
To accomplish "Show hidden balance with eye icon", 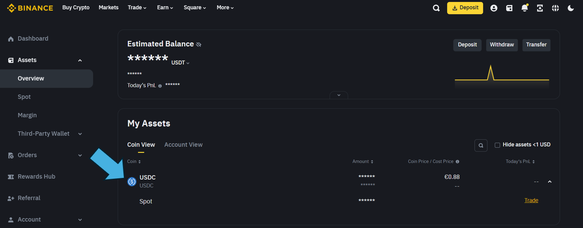I will click(x=199, y=44).
